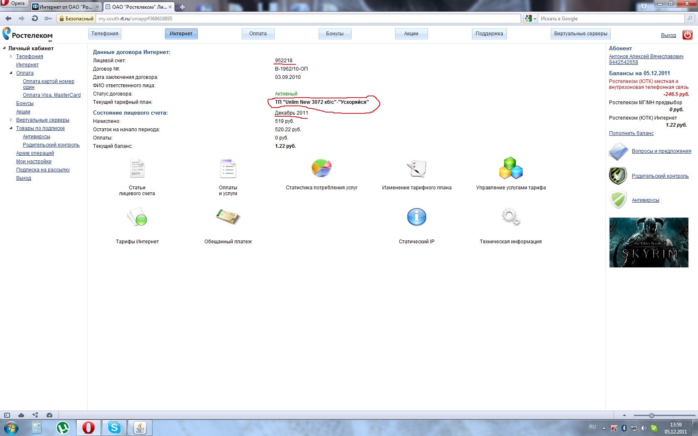Go forward with the browser forward arrow

point(22,18)
